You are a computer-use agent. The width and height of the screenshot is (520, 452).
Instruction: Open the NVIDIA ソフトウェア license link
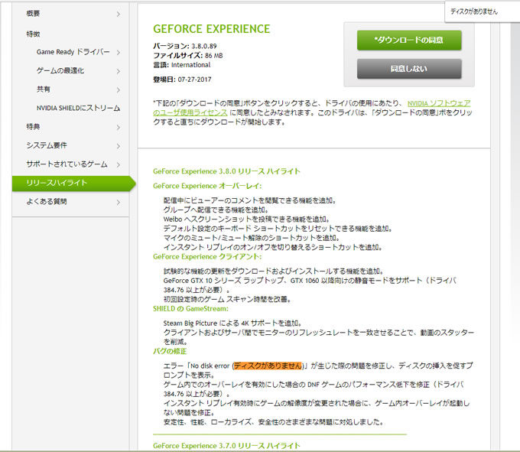click(439, 103)
